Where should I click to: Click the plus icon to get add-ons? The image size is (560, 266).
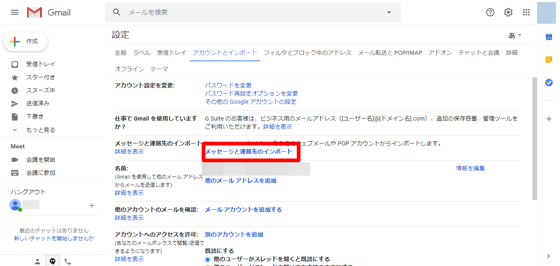[x=549, y=119]
